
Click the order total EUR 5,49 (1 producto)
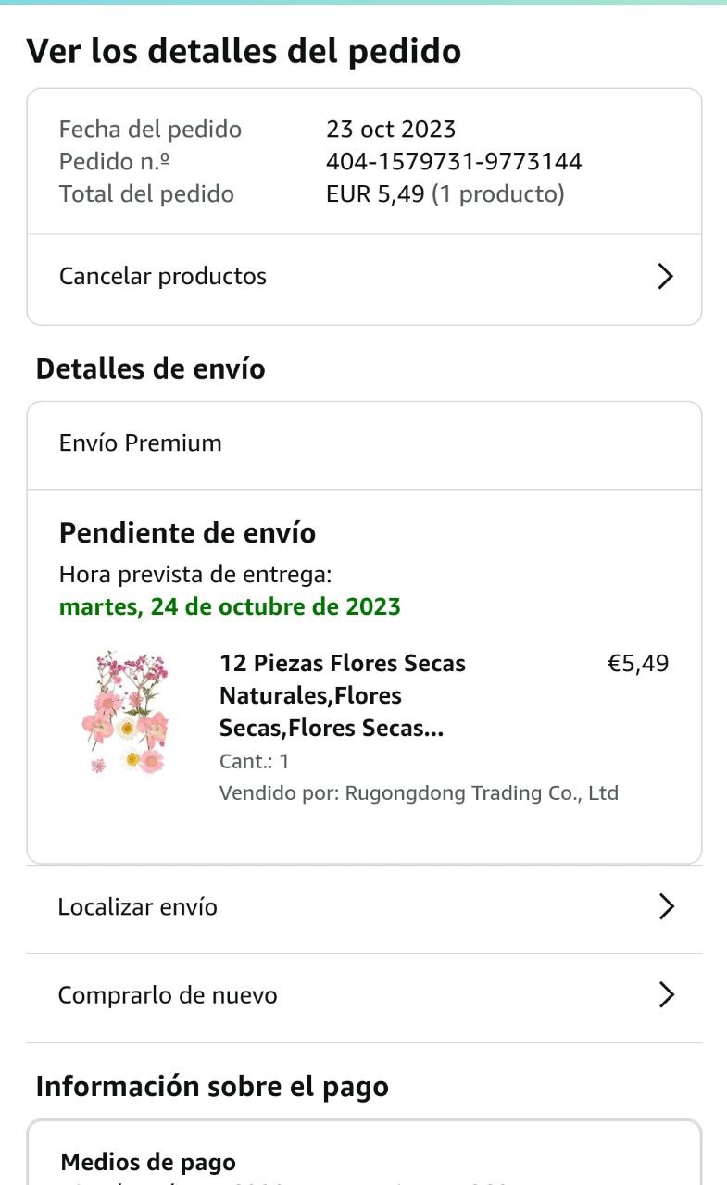coord(445,193)
